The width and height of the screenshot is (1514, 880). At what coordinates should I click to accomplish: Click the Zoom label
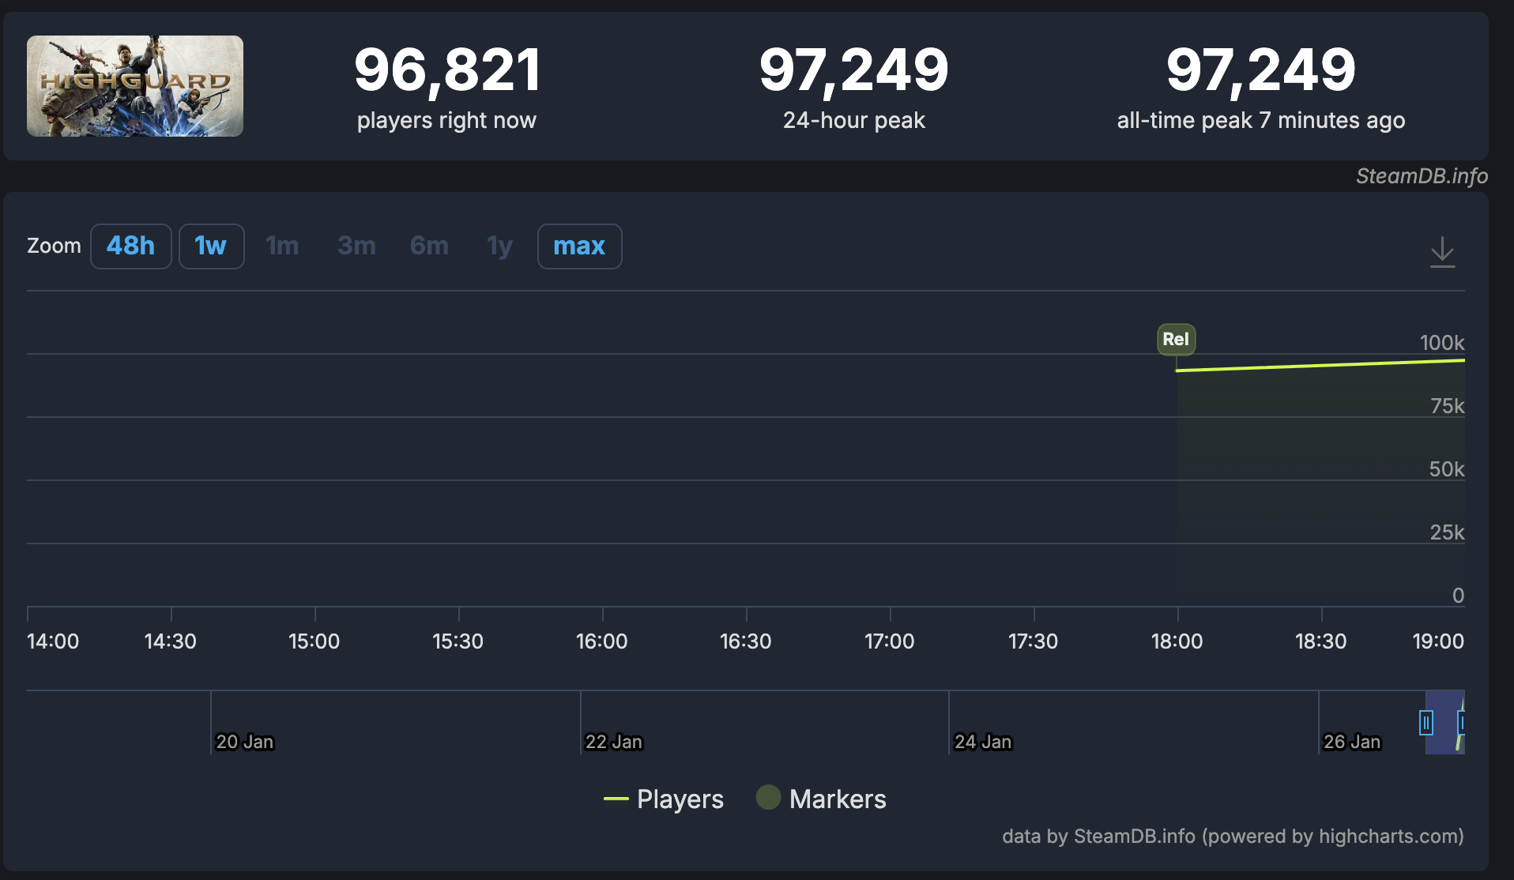point(54,246)
